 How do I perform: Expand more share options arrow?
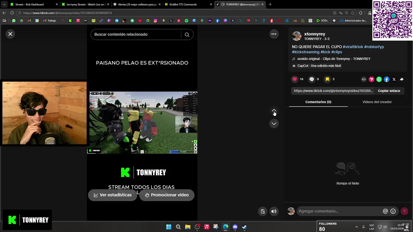(x=402, y=79)
